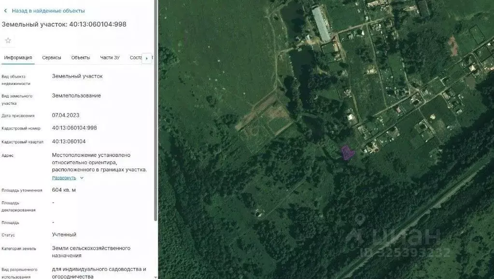Click the area value 604 кв. м
This screenshot has height=279, width=494.
(64, 190)
